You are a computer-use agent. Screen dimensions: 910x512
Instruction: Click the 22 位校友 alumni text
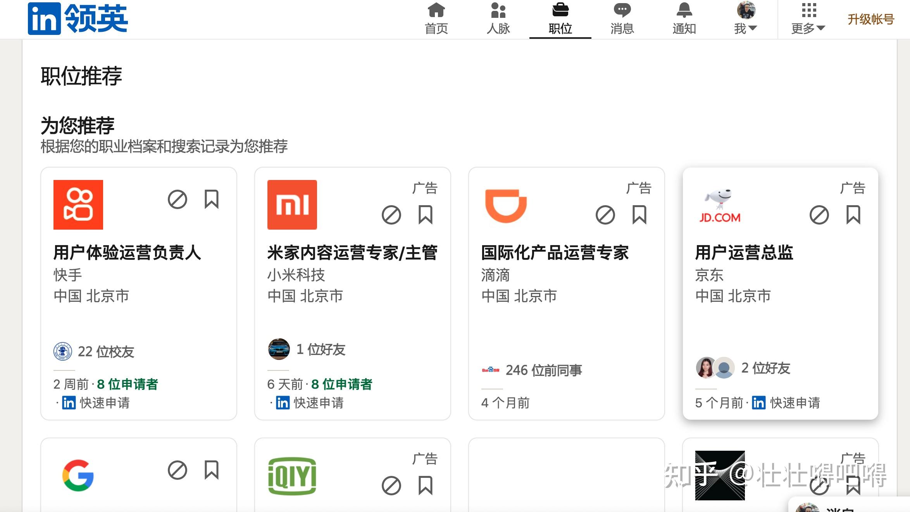point(106,352)
